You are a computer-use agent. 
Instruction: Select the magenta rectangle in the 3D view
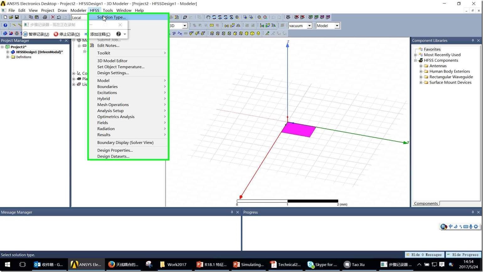point(298,130)
